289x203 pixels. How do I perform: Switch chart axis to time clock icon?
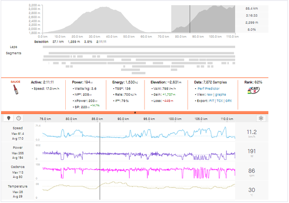[18, 118]
